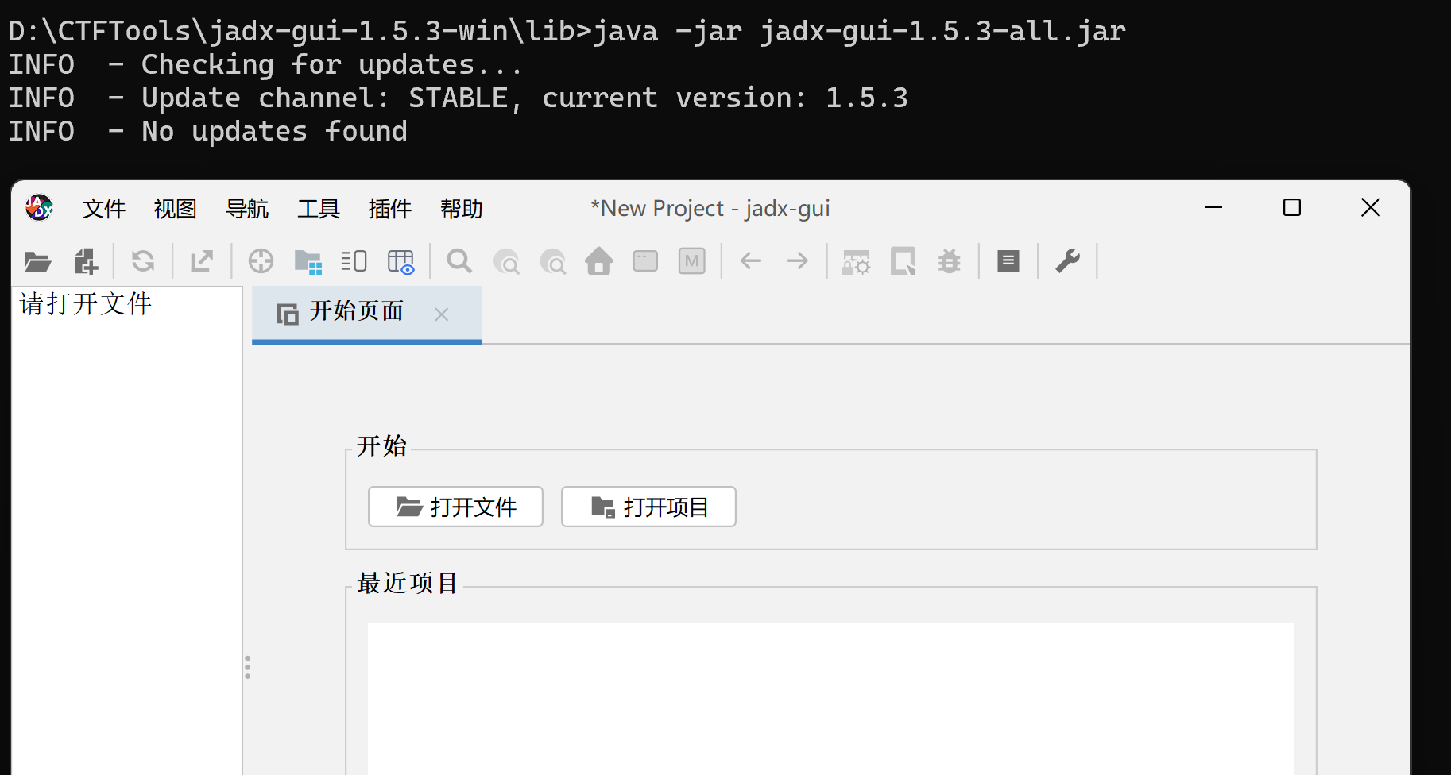Open the 插件 menu

pos(390,209)
